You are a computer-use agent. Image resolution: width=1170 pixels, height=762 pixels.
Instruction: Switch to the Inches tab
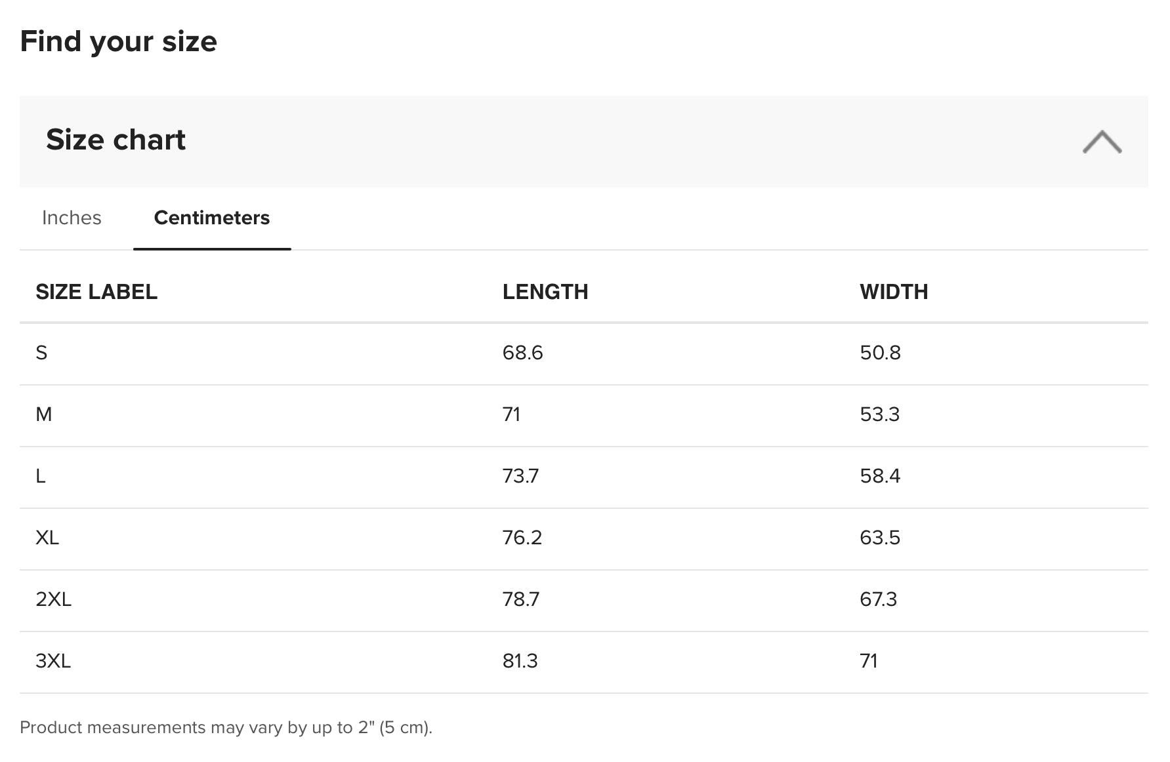tap(72, 218)
